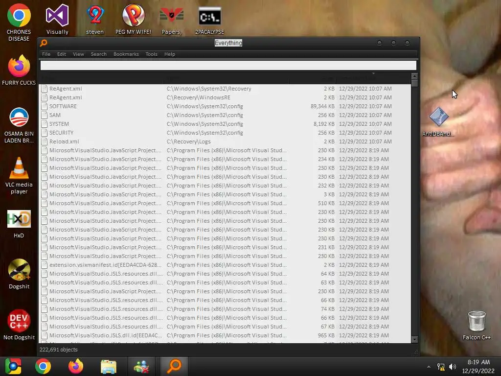Select the SECURITY file row
501x376 pixels.
(225, 133)
